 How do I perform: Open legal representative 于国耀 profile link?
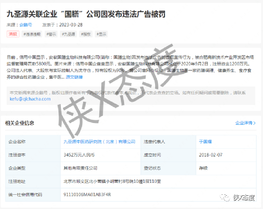(x=205, y=142)
